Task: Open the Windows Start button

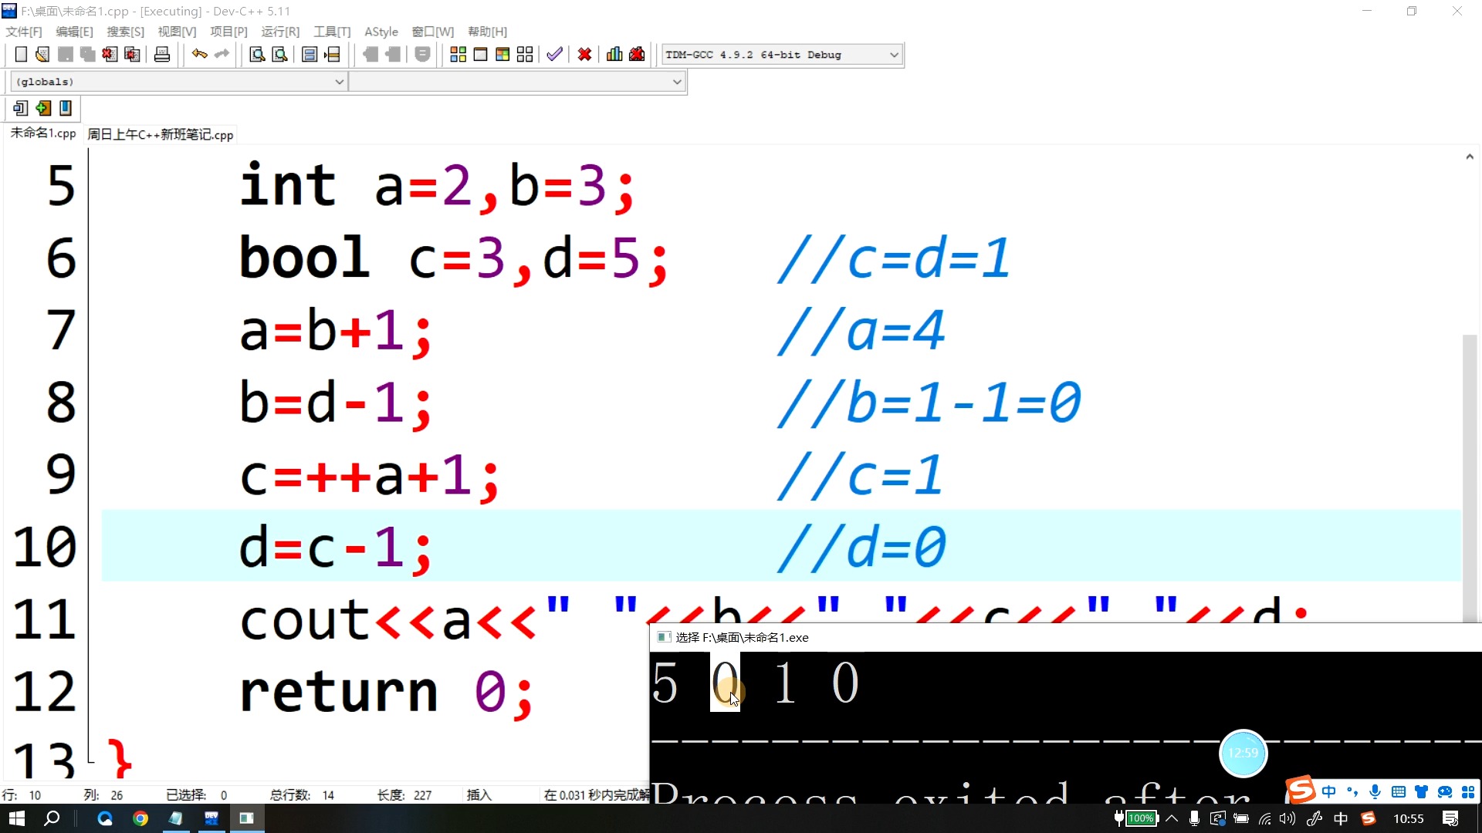Action: point(17,818)
